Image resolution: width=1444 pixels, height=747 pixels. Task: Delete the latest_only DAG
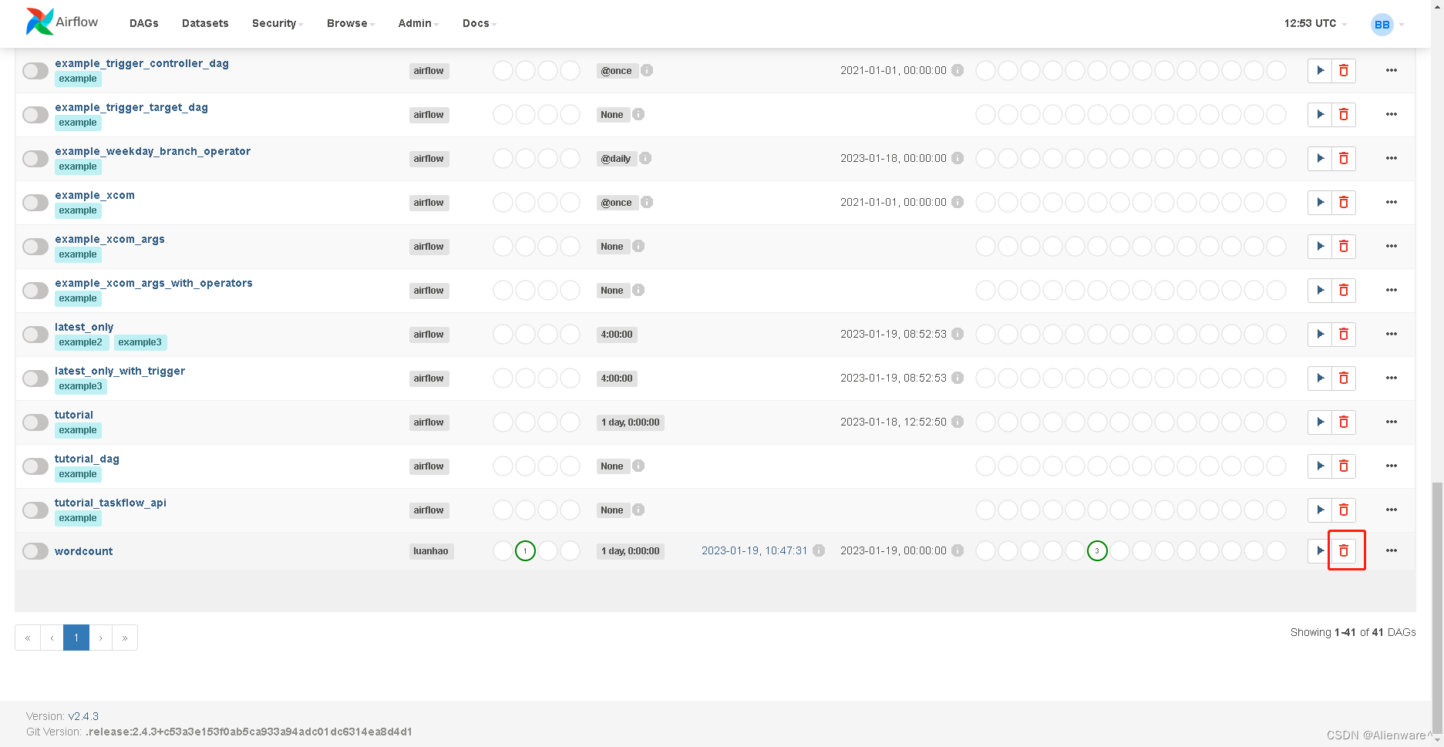pyautogui.click(x=1344, y=334)
